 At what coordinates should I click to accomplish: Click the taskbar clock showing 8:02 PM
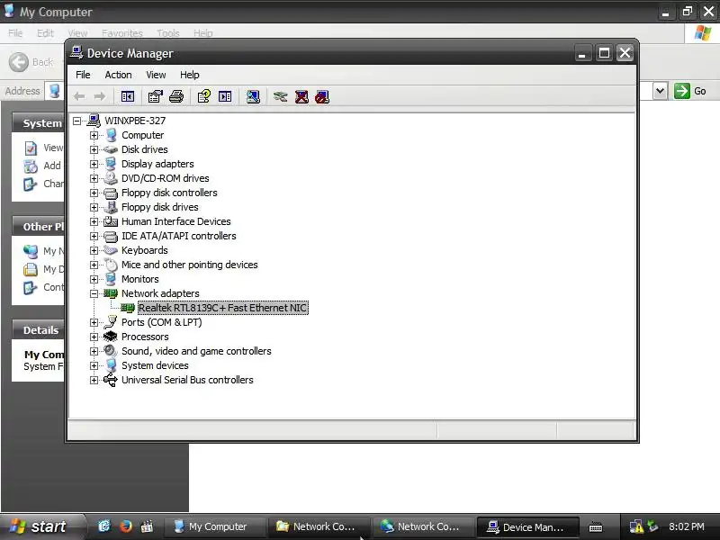(x=686, y=526)
